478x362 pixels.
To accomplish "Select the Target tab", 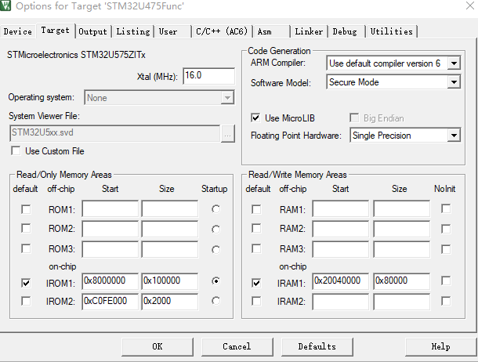I will pos(55,31).
